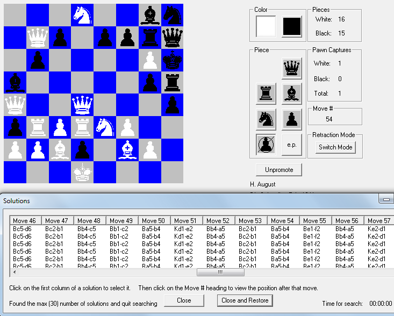
Task: Select the black rook piece button
Action: click(x=267, y=94)
